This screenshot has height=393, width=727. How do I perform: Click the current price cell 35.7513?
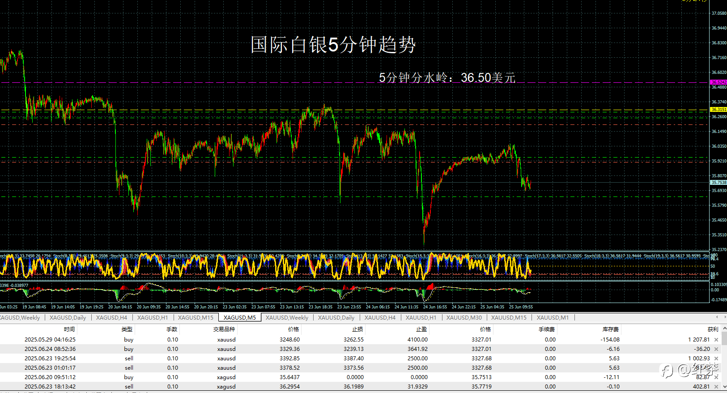[482, 377]
